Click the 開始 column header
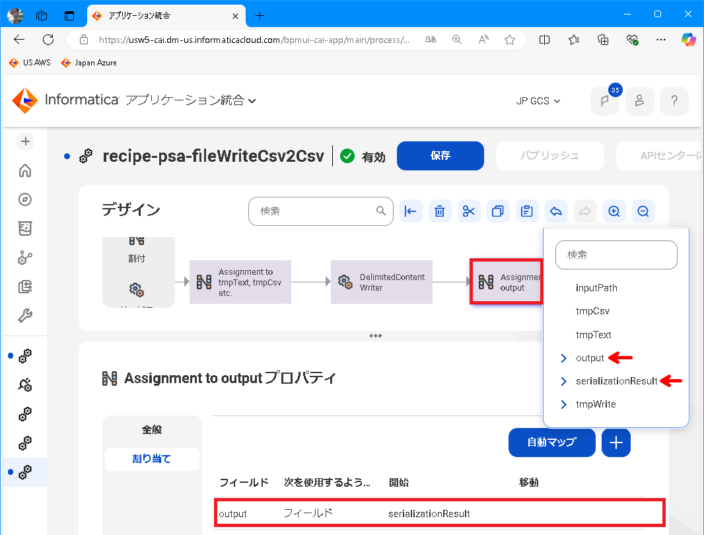 [x=399, y=482]
